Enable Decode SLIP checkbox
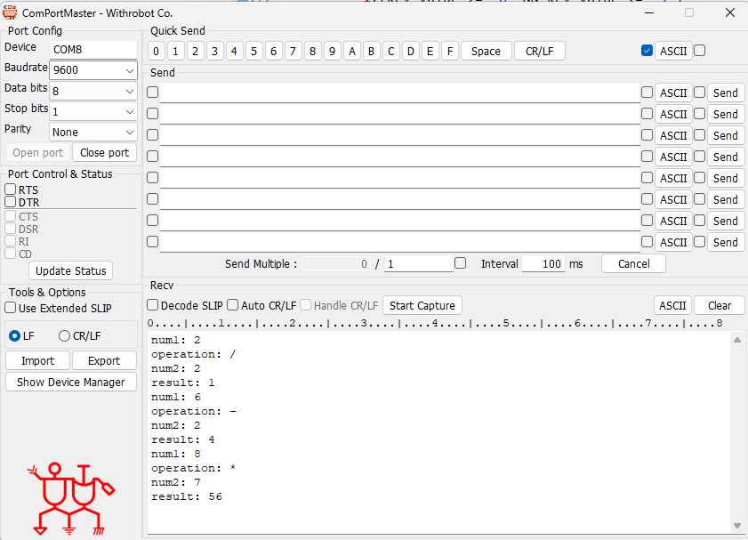Screen dimensions: 748x540 click(152, 305)
